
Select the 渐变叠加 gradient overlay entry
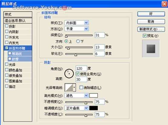click(x=18, y=76)
